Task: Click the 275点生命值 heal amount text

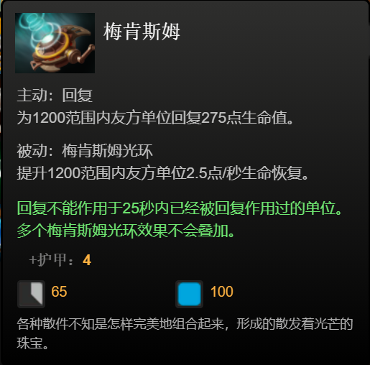Action: tap(244, 118)
